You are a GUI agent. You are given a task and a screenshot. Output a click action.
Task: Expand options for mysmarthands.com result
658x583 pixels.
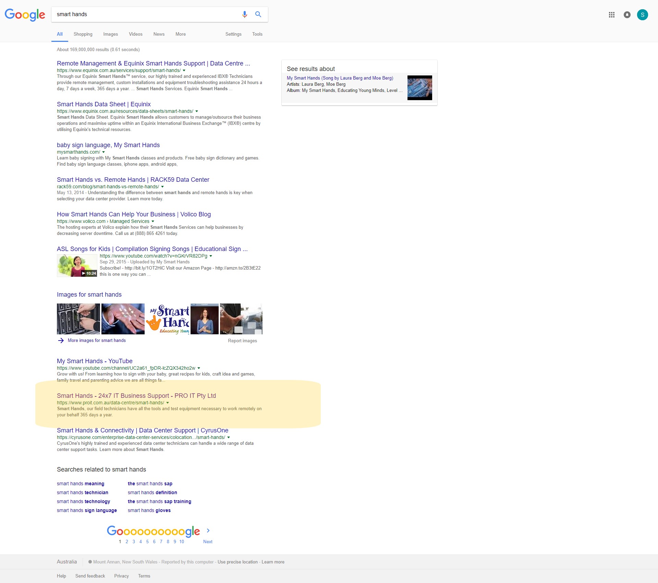click(103, 152)
